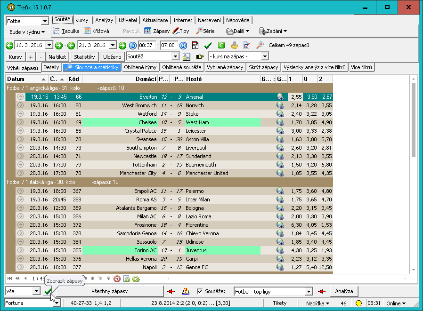Click the filter funnel in record navigator
The height and width of the screenshot is (311, 423).
108,279
